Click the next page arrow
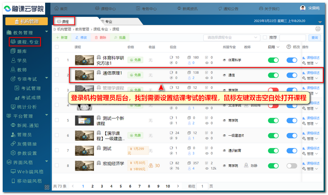 pyautogui.click(x=178, y=186)
